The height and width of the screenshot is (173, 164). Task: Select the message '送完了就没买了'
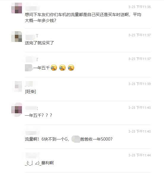pos(39,43)
